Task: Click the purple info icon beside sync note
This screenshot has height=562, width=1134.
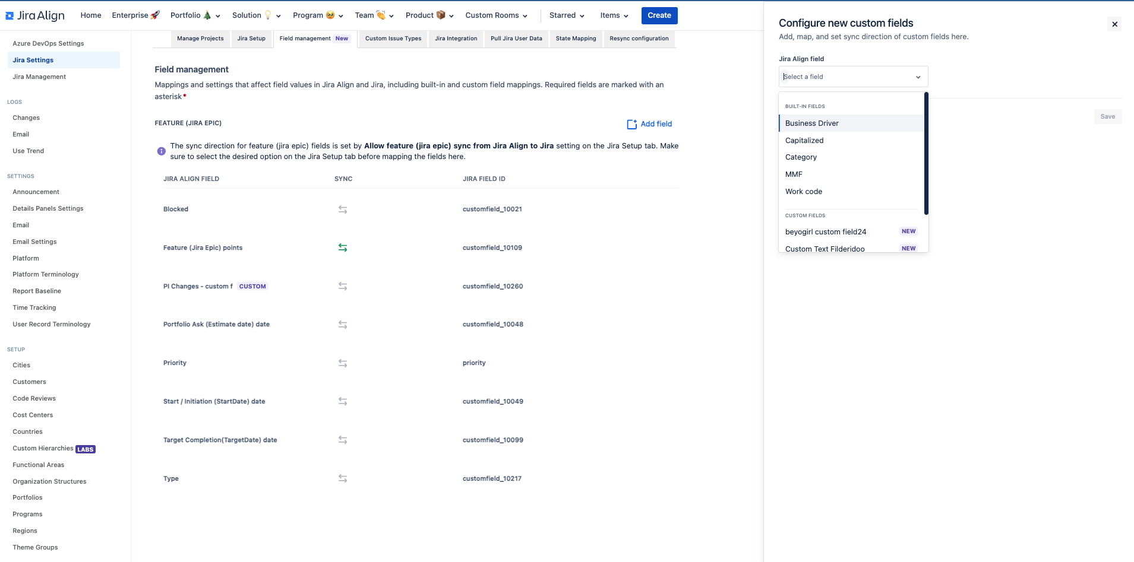Action: click(x=161, y=151)
